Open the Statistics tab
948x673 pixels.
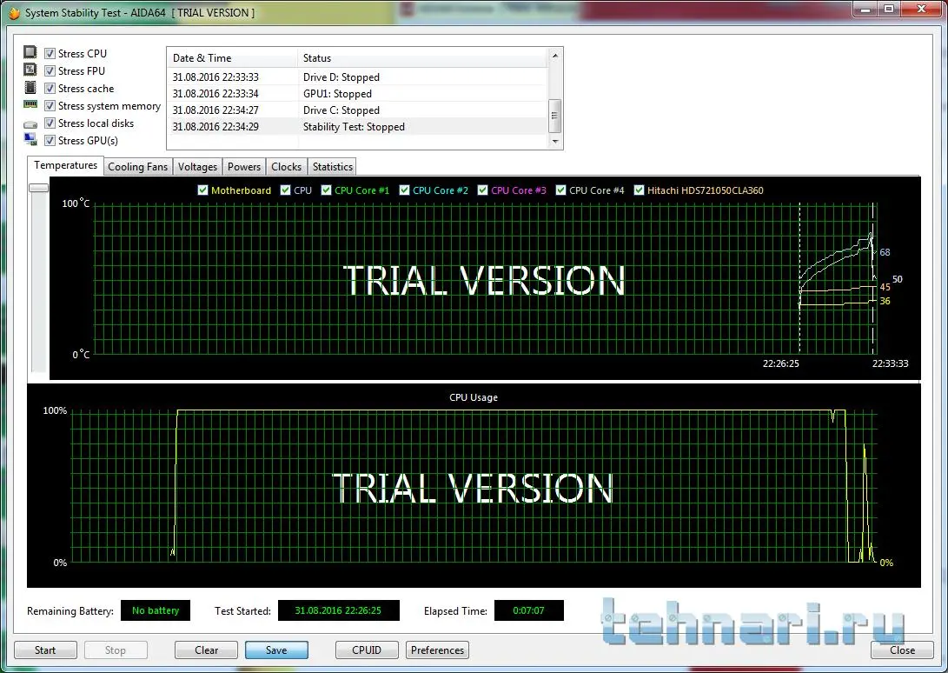pyautogui.click(x=333, y=166)
